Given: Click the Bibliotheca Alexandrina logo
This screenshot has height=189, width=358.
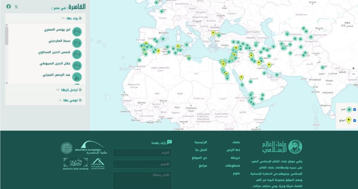Looking at the screenshot, I should (91, 147).
